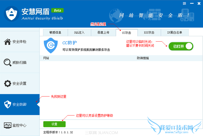Click the CC防护 heading text

coord(70,43)
